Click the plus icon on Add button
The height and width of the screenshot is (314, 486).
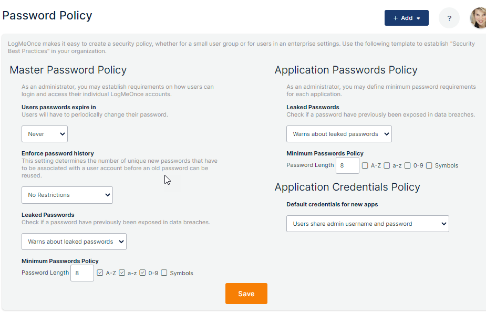click(x=396, y=18)
